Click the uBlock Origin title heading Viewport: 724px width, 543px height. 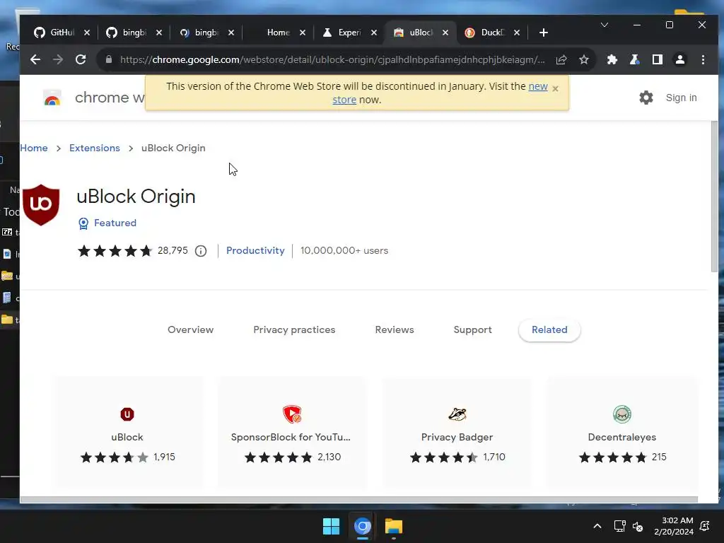[x=136, y=197]
